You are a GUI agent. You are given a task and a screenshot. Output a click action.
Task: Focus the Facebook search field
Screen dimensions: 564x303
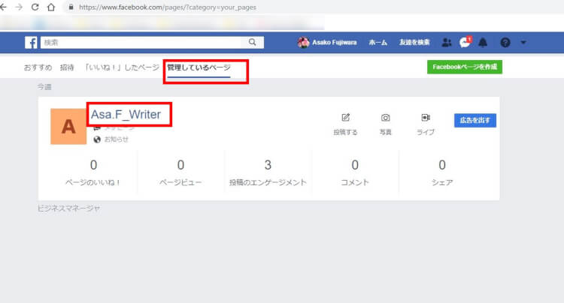[x=142, y=42]
